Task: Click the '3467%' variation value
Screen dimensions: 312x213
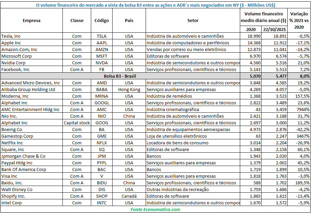Action: tap(303, 136)
